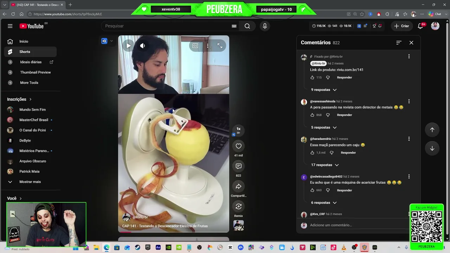Image resolution: width=450 pixels, height=253 pixels.
Task: Like the Short with 41 mil likes
Action: click(x=238, y=146)
